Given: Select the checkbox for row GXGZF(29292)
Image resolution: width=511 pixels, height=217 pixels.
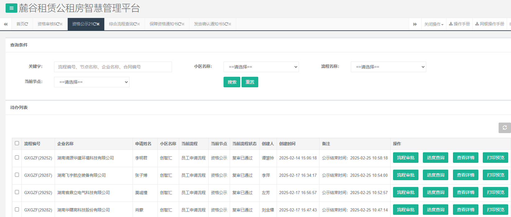Looking at the screenshot, I should tap(17, 192).
